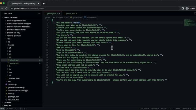
Task: Change end of line 'LF' setting
Action: click(169, 109)
